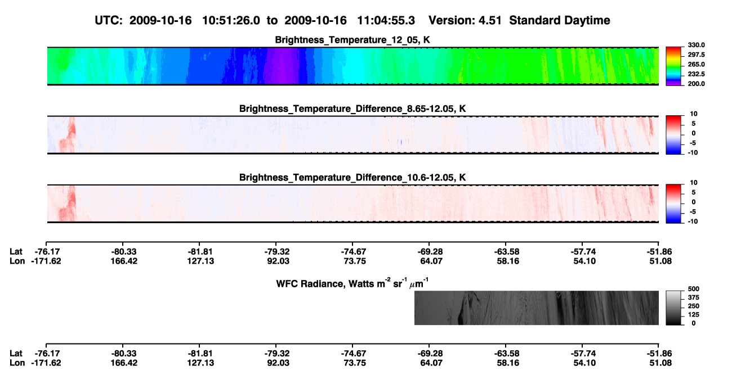This screenshot has width=732, height=375.
Task: Click the Version: 4.51 text
Action: pos(465,21)
